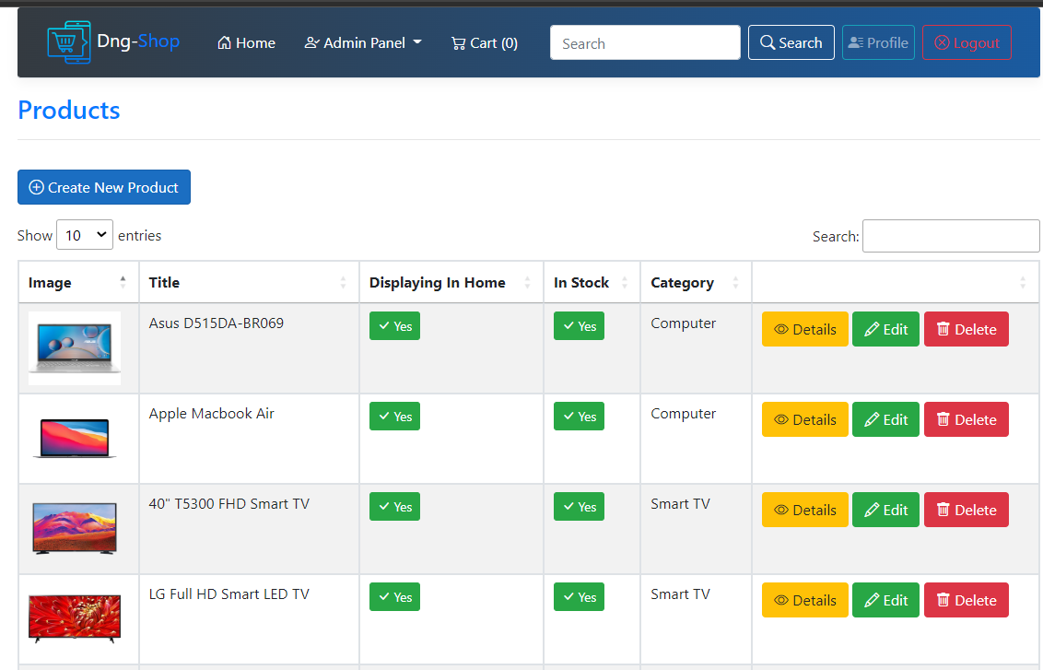Viewport: 1043px width, 670px height.
Task: Expand the Admin Panel dropdown menu
Action: [363, 43]
